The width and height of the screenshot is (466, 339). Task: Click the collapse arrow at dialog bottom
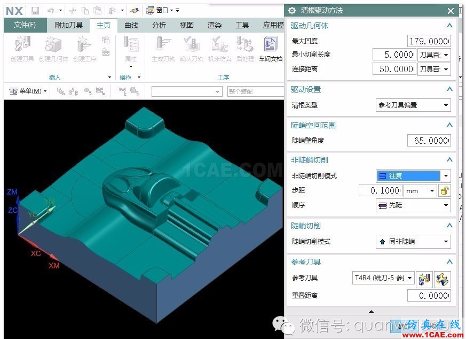coord(371,311)
